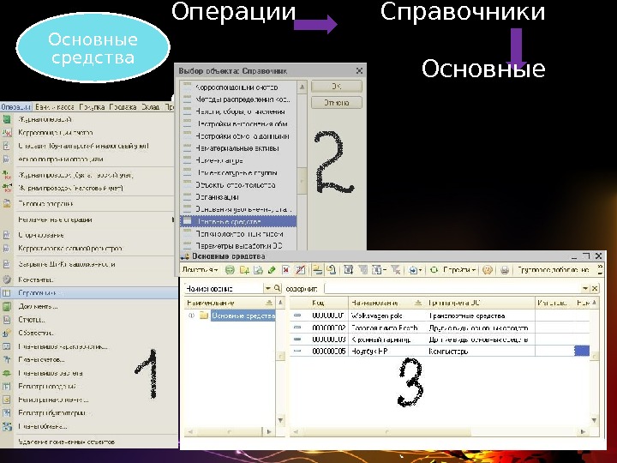Screen dimensions: 617x463
Task: Select Обработки... menu entry
Action: click(36, 333)
